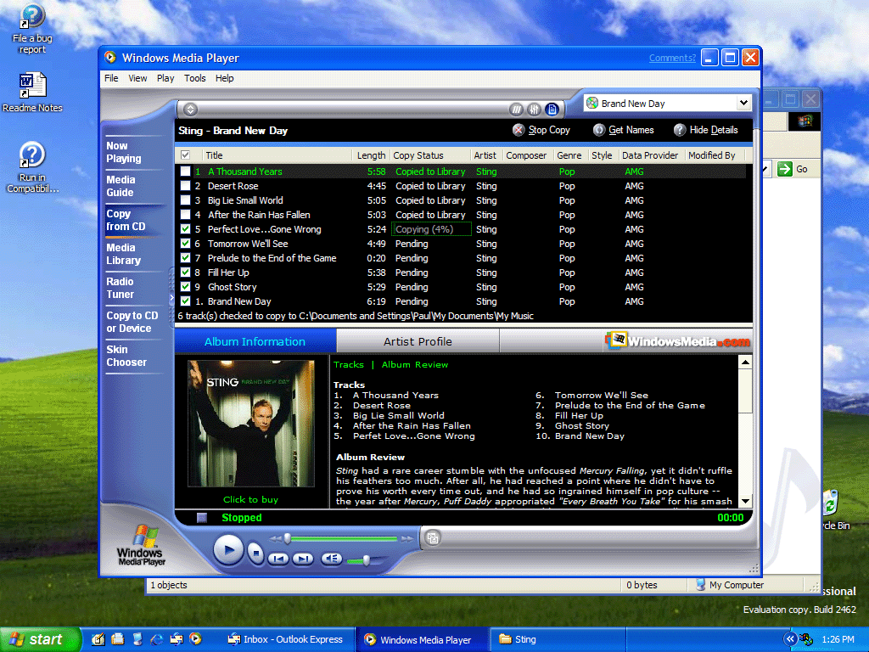Check the Desert Rose track checkbox
Image resolution: width=869 pixels, height=652 pixels.
click(x=185, y=186)
